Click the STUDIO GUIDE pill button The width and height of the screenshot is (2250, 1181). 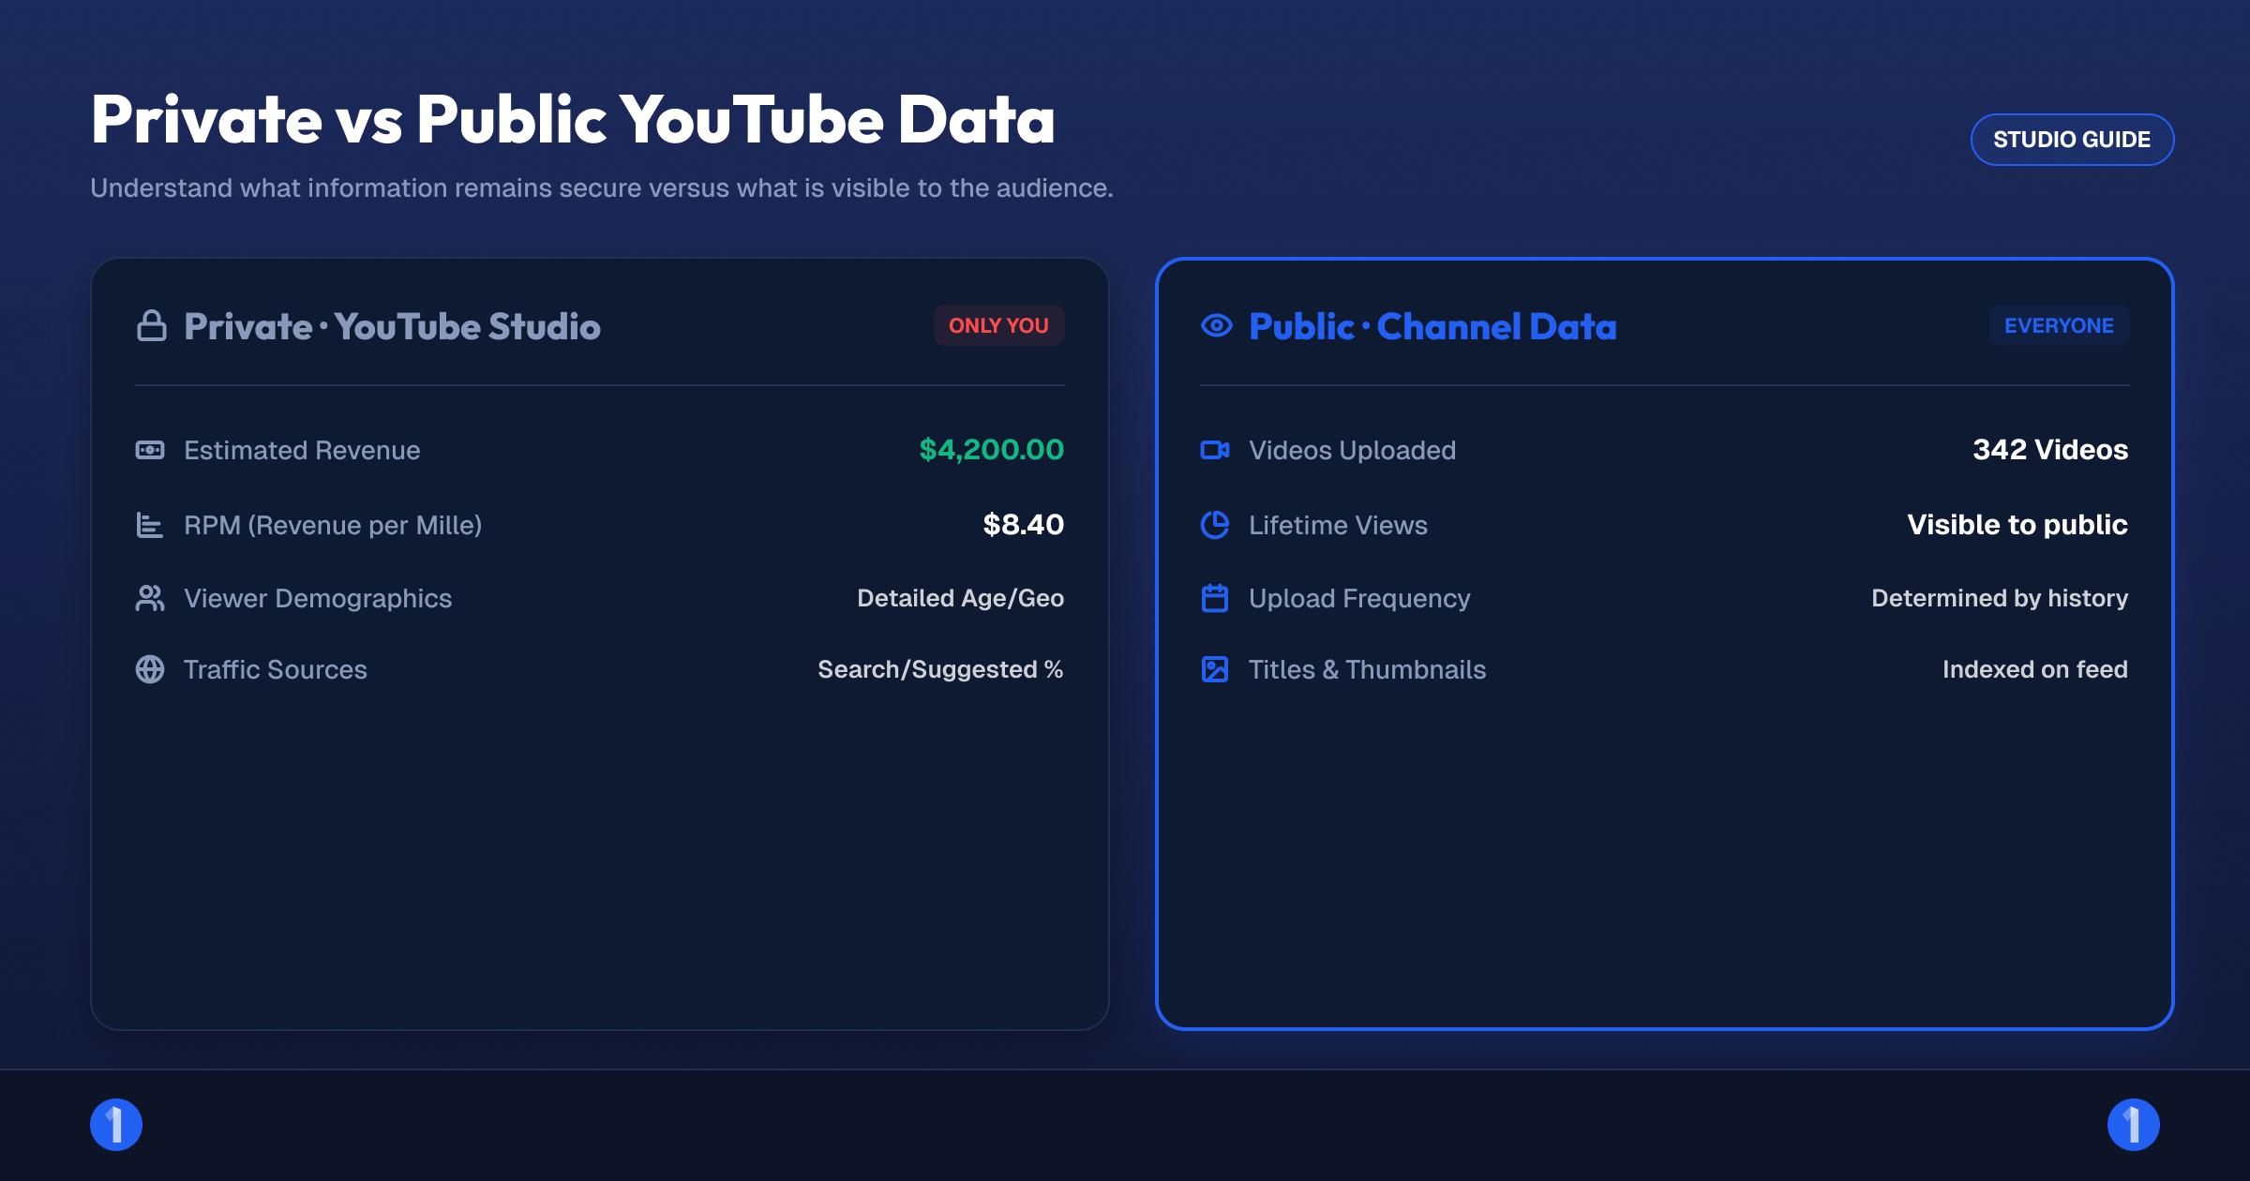[x=2072, y=140]
